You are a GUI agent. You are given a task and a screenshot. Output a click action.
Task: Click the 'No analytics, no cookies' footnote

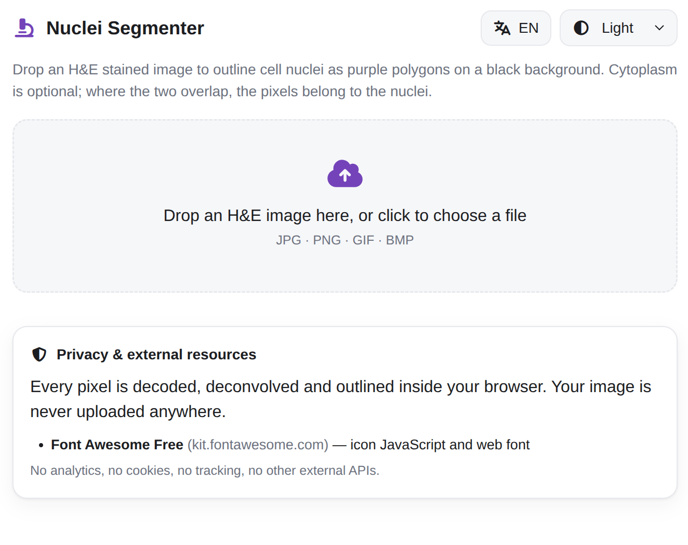205,471
